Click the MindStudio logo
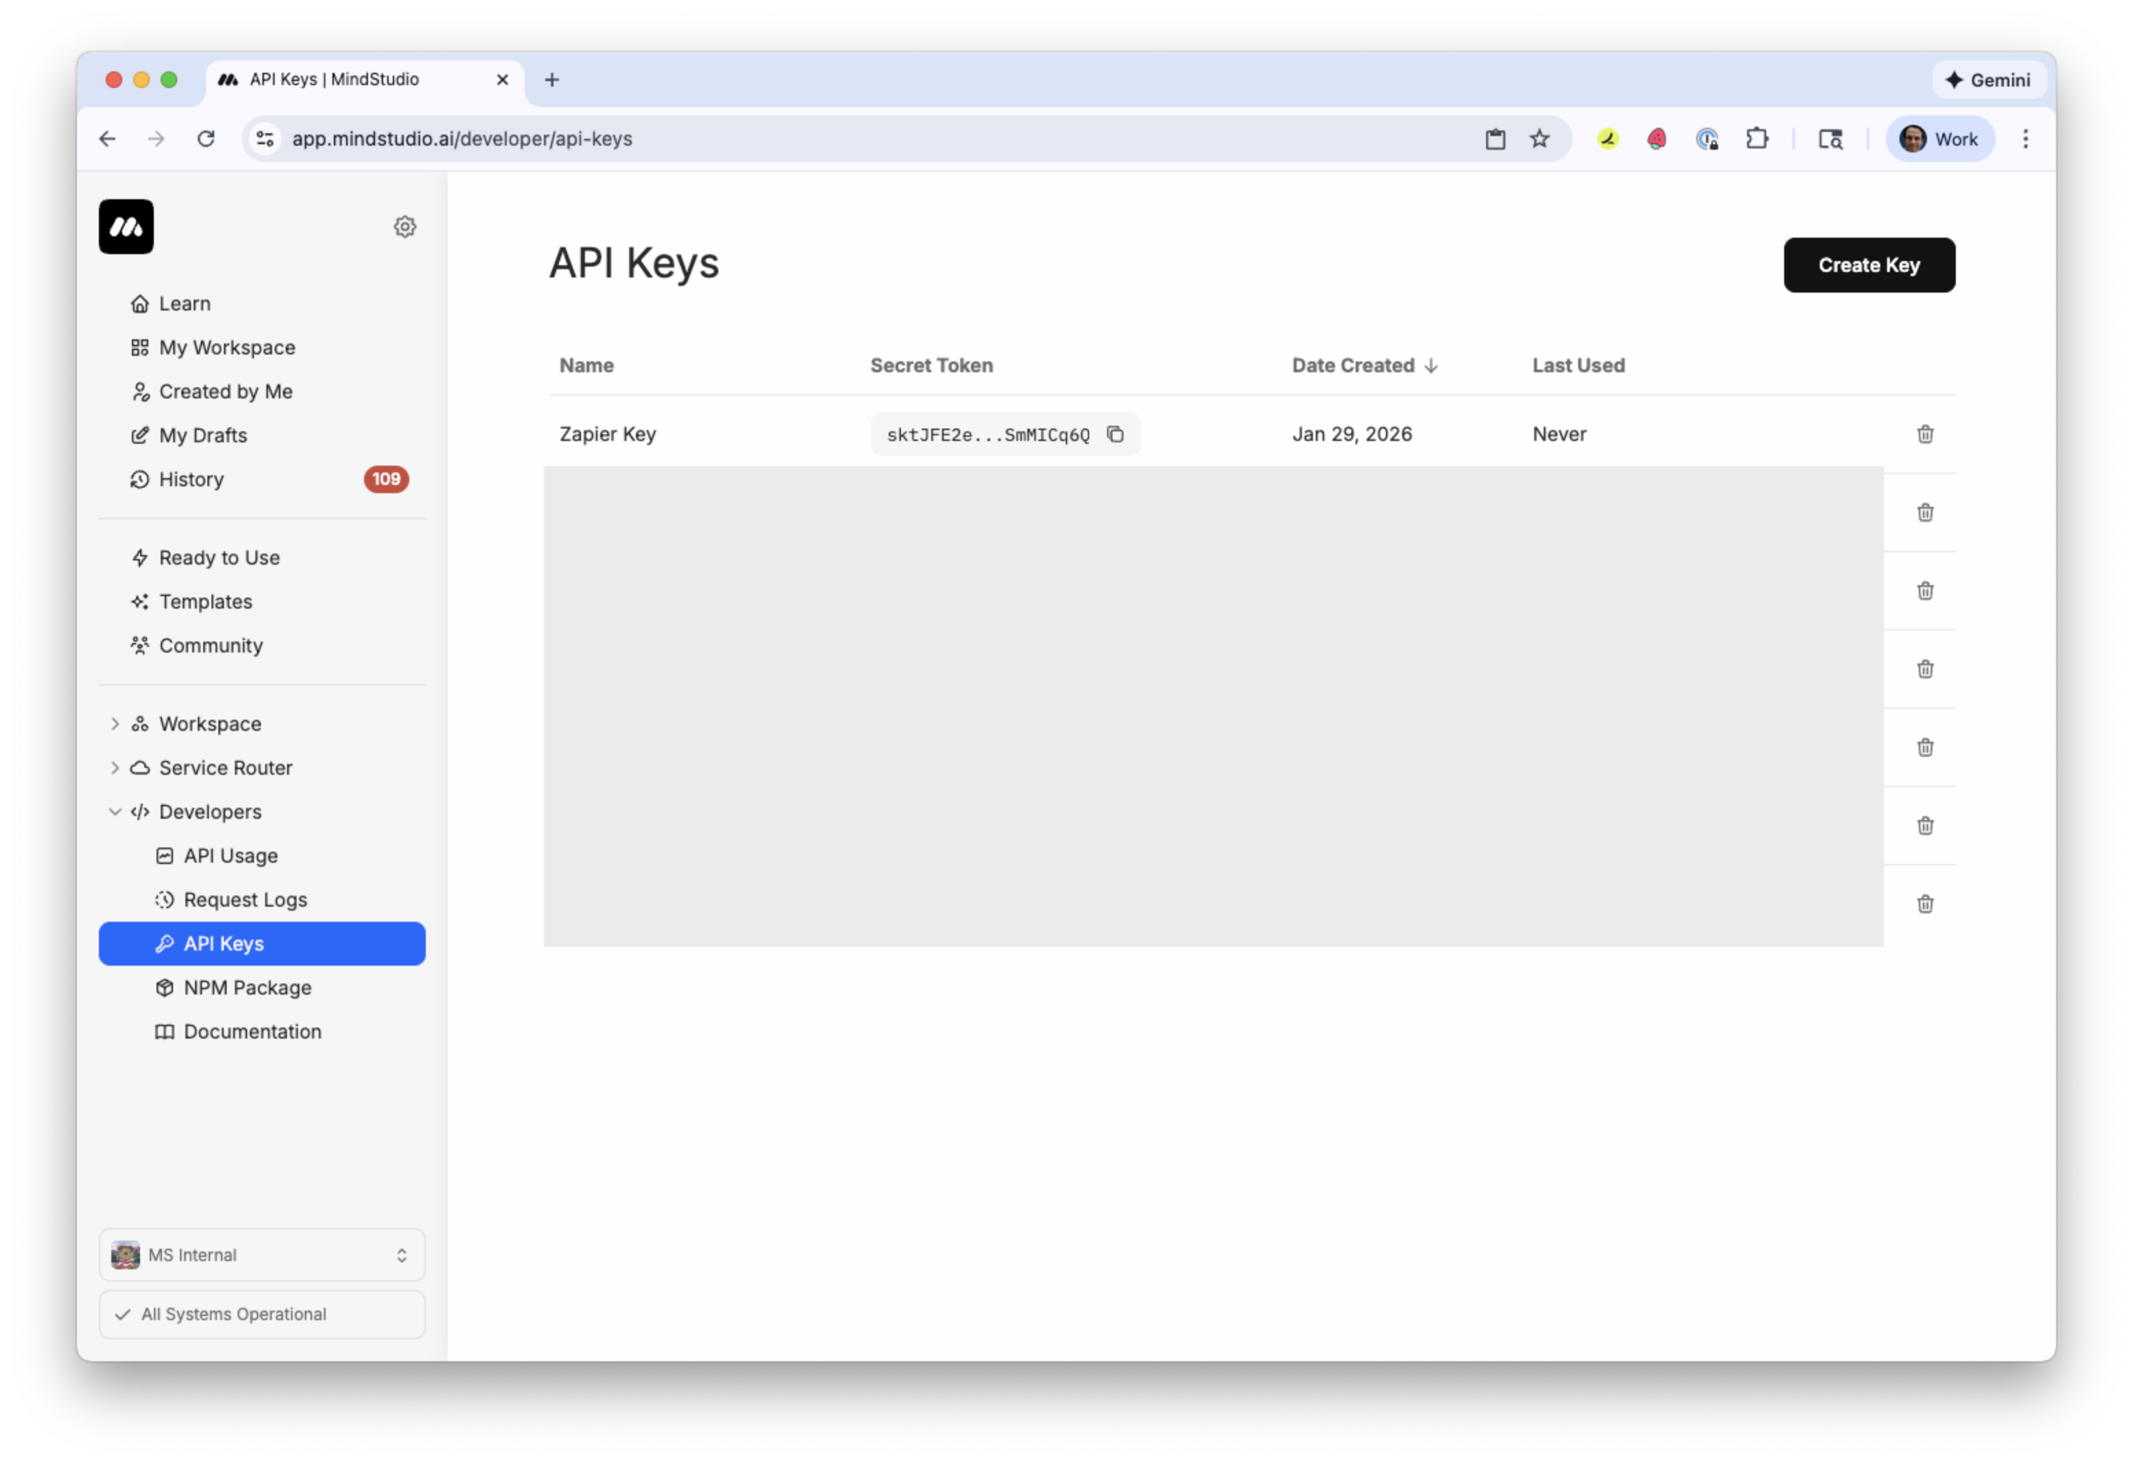 point(126,227)
